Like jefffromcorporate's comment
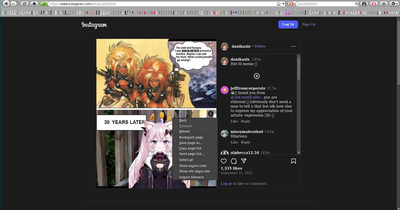The image size is (400, 210). [234, 121]
